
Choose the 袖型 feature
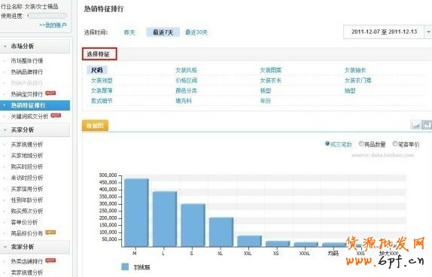tap(350, 90)
